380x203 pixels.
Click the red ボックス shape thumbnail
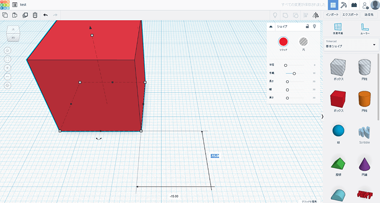pos(338,99)
